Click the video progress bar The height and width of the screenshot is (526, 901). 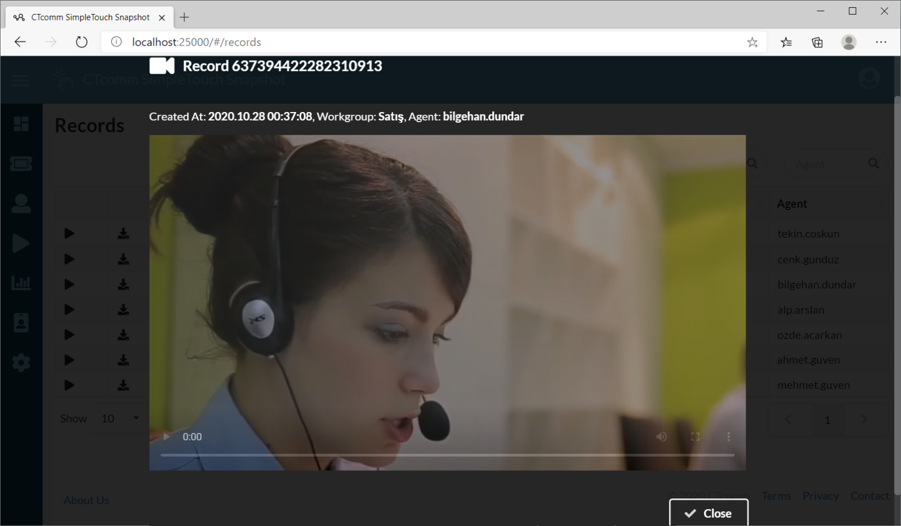(448, 454)
